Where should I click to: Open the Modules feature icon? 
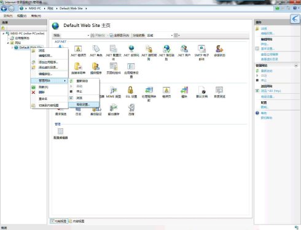184,92
